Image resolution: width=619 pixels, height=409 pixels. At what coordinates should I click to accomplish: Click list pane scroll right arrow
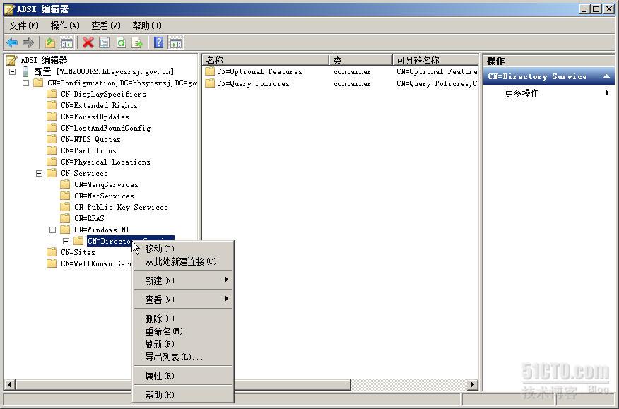473,384
